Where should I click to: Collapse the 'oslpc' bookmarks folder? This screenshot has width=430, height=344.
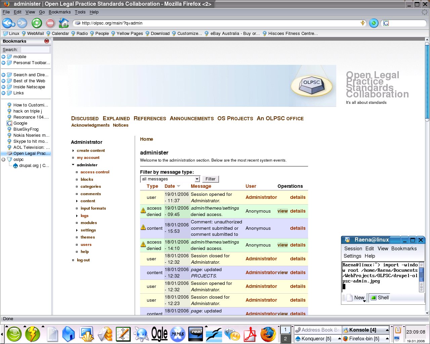(3, 160)
